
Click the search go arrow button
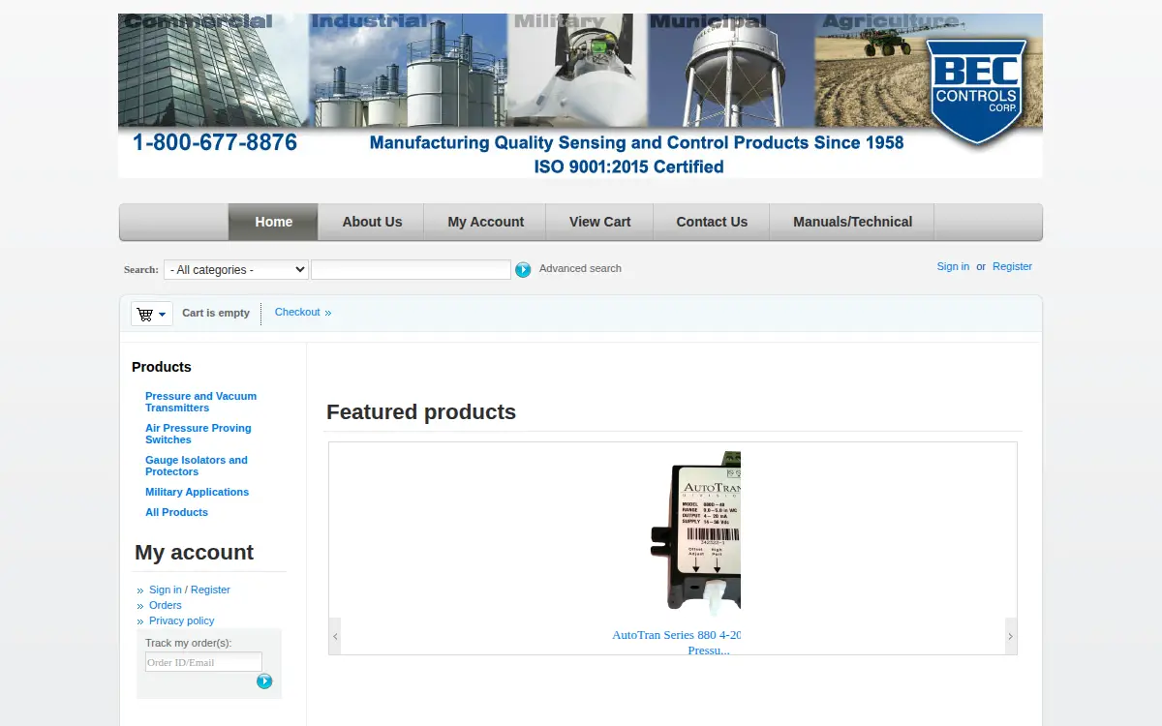(x=523, y=270)
